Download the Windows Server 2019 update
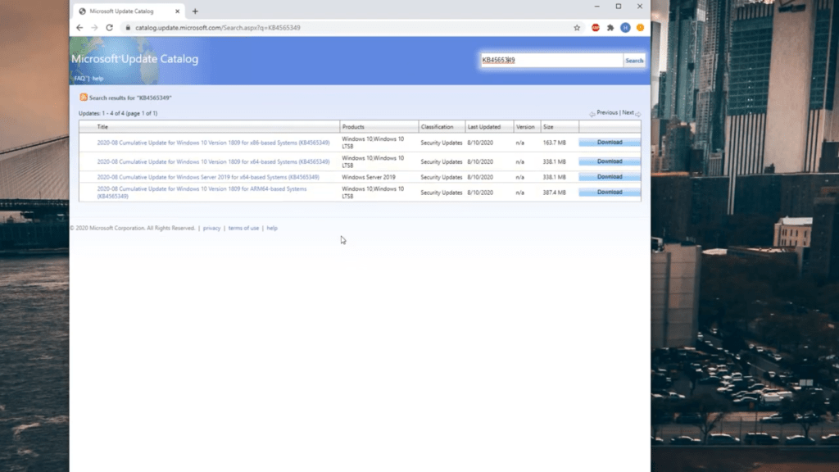The image size is (839, 472). click(x=610, y=177)
